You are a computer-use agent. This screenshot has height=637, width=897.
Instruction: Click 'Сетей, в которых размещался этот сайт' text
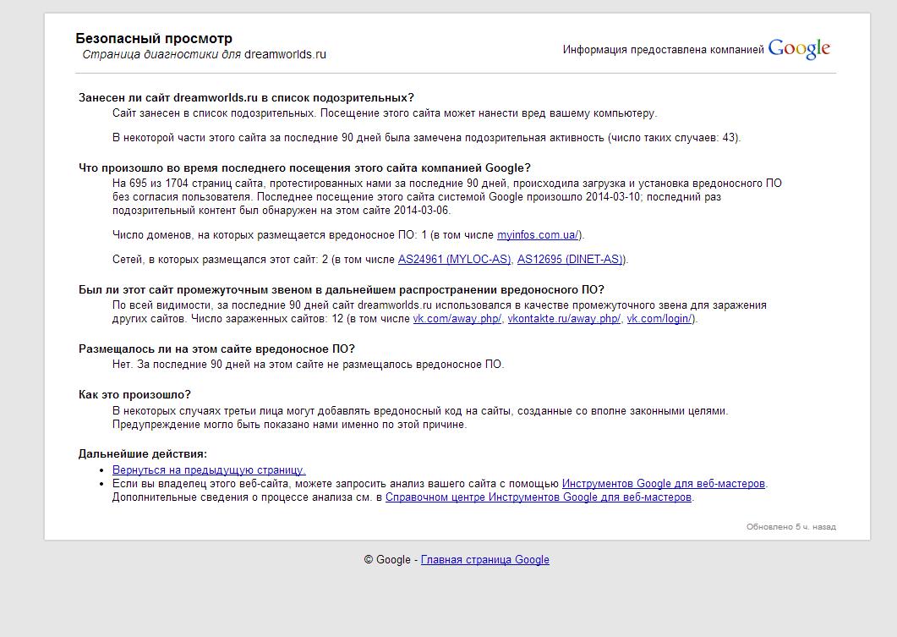pos(215,259)
